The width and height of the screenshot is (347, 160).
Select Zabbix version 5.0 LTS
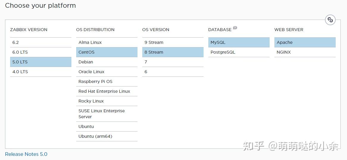click(41, 62)
